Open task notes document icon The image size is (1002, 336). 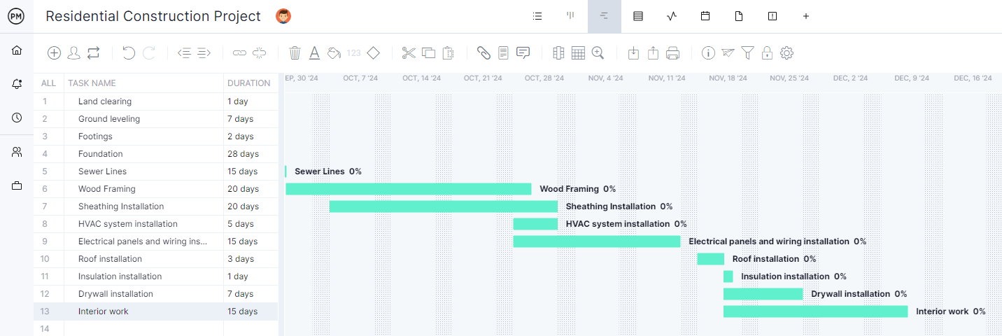point(503,52)
